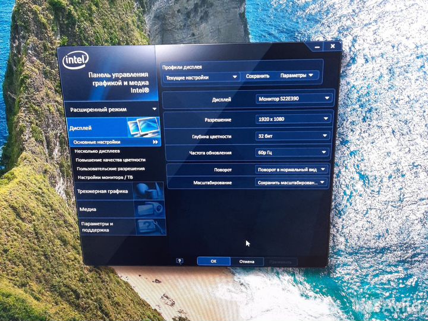
Task: Click the double-arrow next to Основные настройки
Action: tap(155, 142)
